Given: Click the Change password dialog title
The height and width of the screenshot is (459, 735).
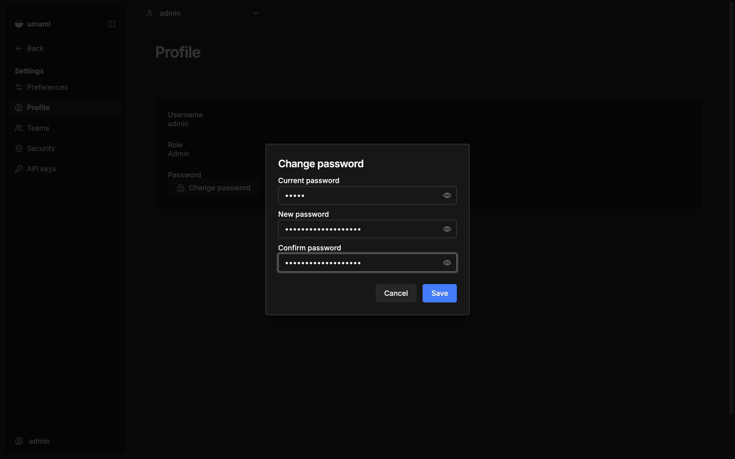Looking at the screenshot, I should (321, 164).
